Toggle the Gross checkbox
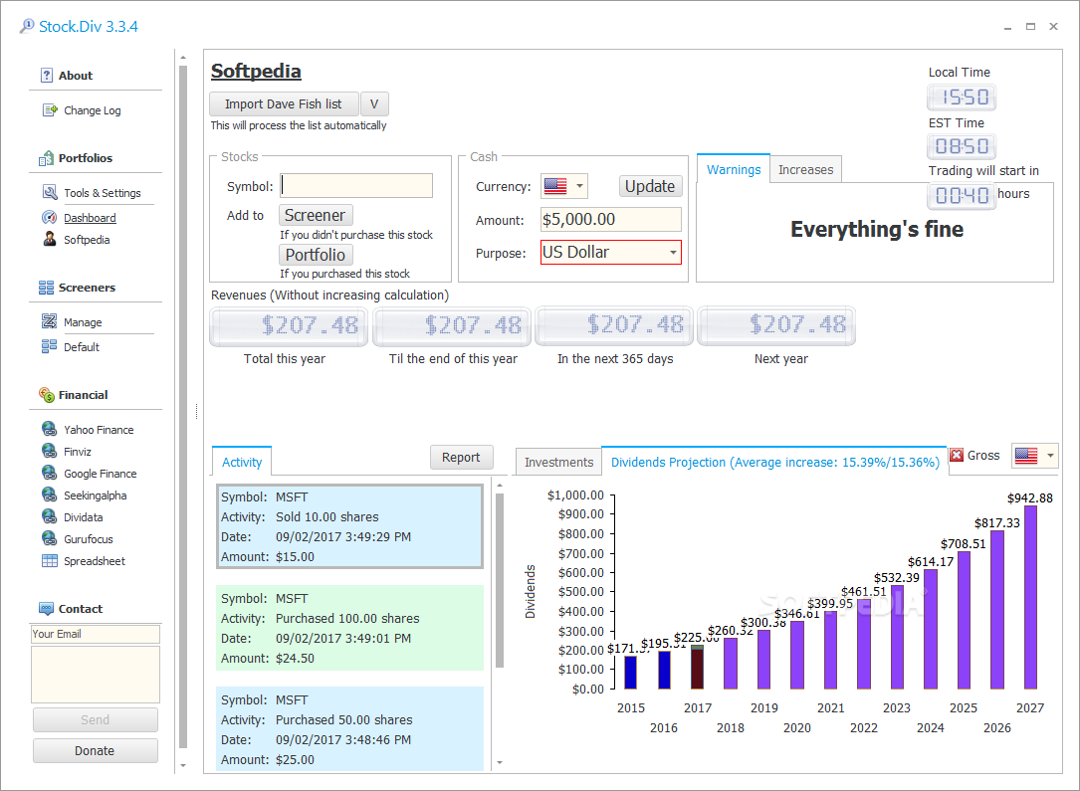1080x791 pixels. 957,455
